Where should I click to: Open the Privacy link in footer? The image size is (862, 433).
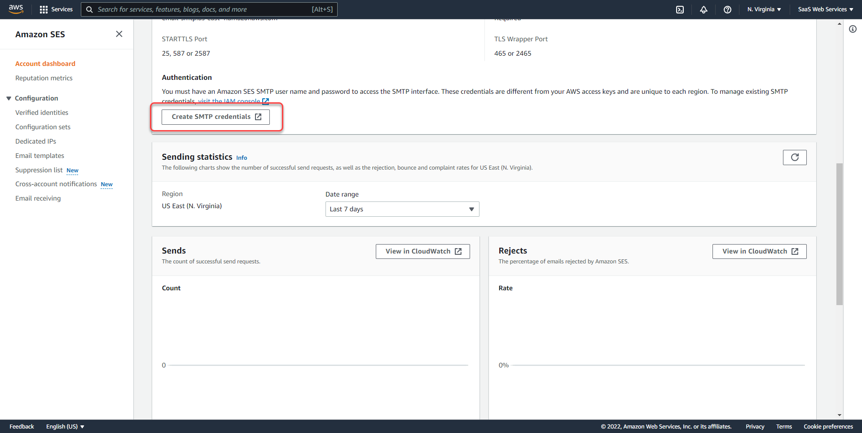coord(755,426)
